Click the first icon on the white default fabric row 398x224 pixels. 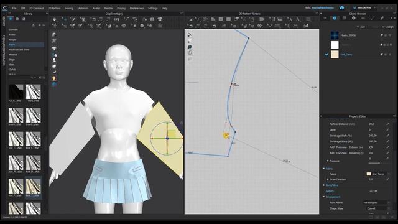click(381, 45)
